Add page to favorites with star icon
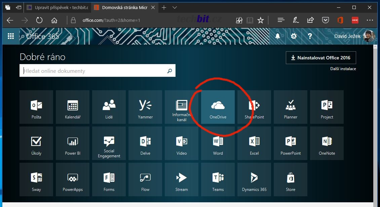Viewport: 380px width, 207px height. (261, 20)
